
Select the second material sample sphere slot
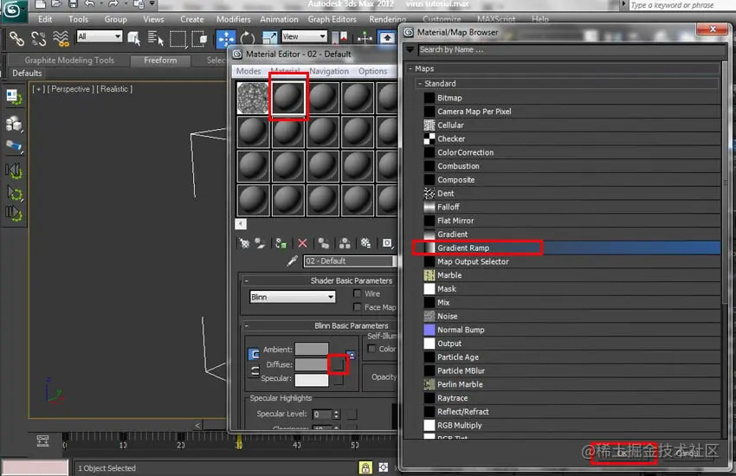[x=288, y=98]
